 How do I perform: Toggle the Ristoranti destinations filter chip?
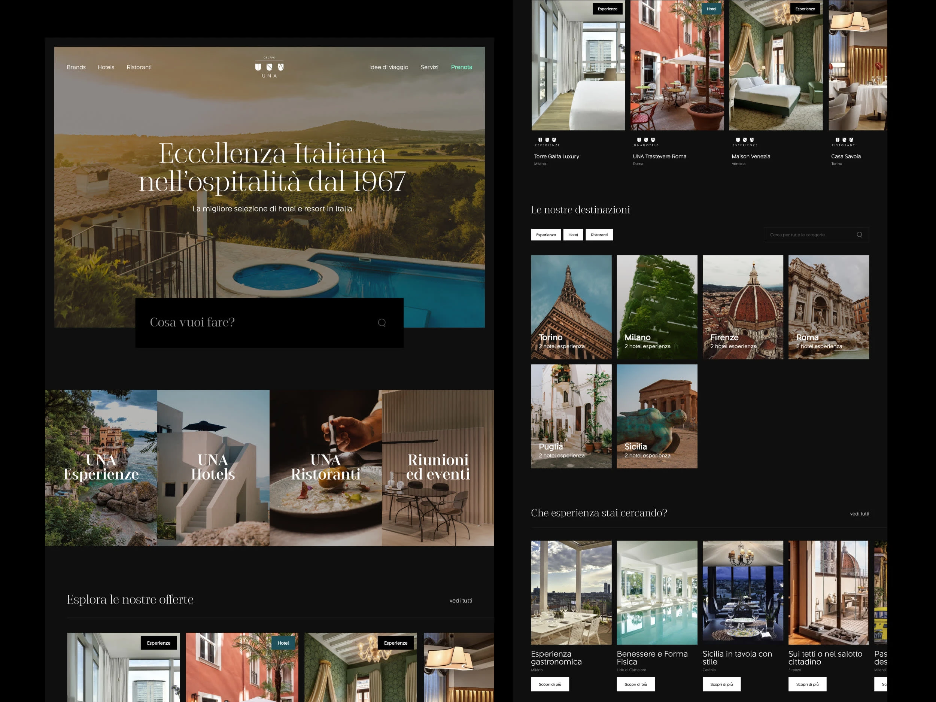coord(599,235)
